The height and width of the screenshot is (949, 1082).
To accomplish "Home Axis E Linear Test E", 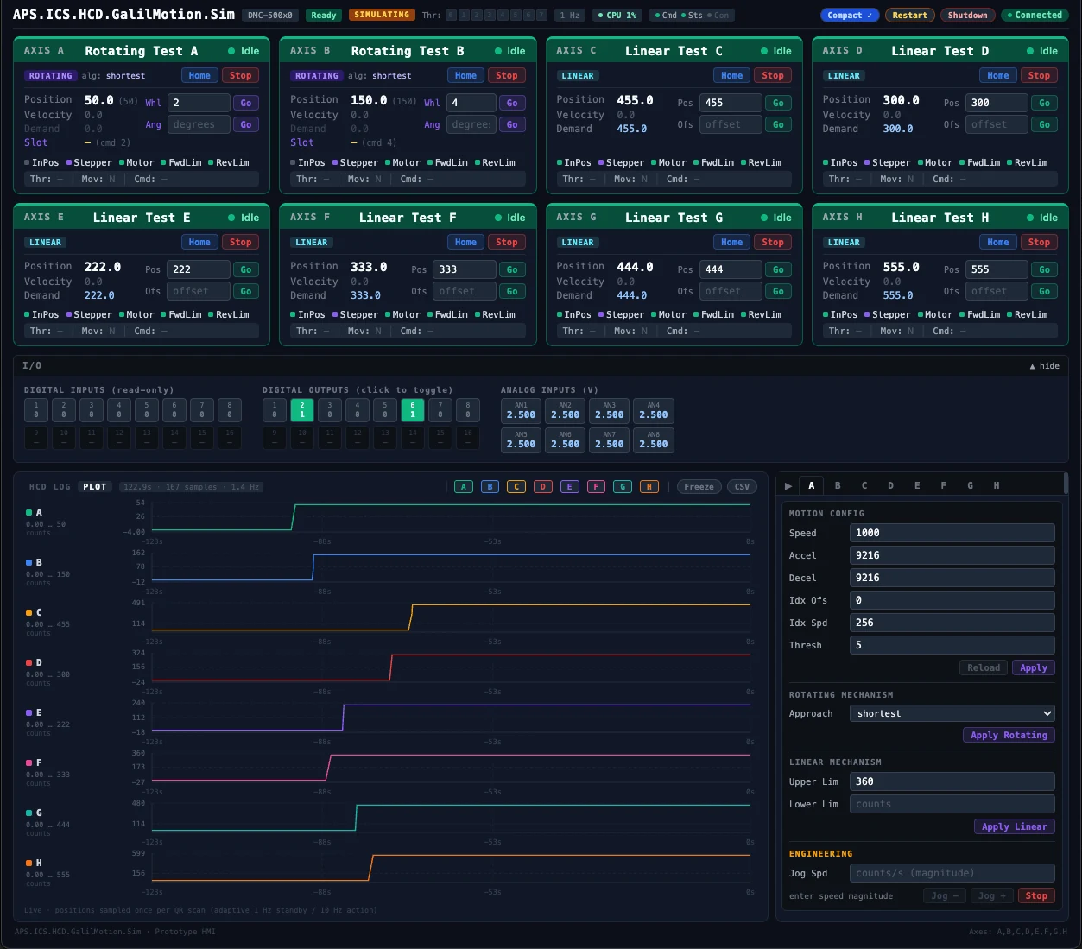I will pyautogui.click(x=199, y=243).
